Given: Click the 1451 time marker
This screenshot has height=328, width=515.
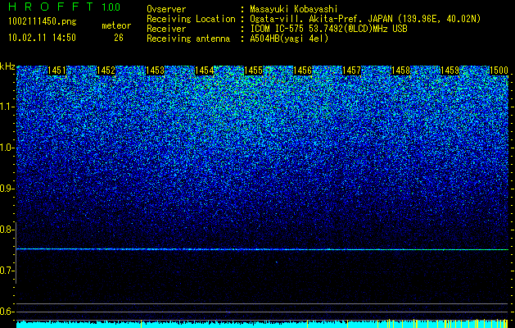Looking at the screenshot, I should pos(56,71).
